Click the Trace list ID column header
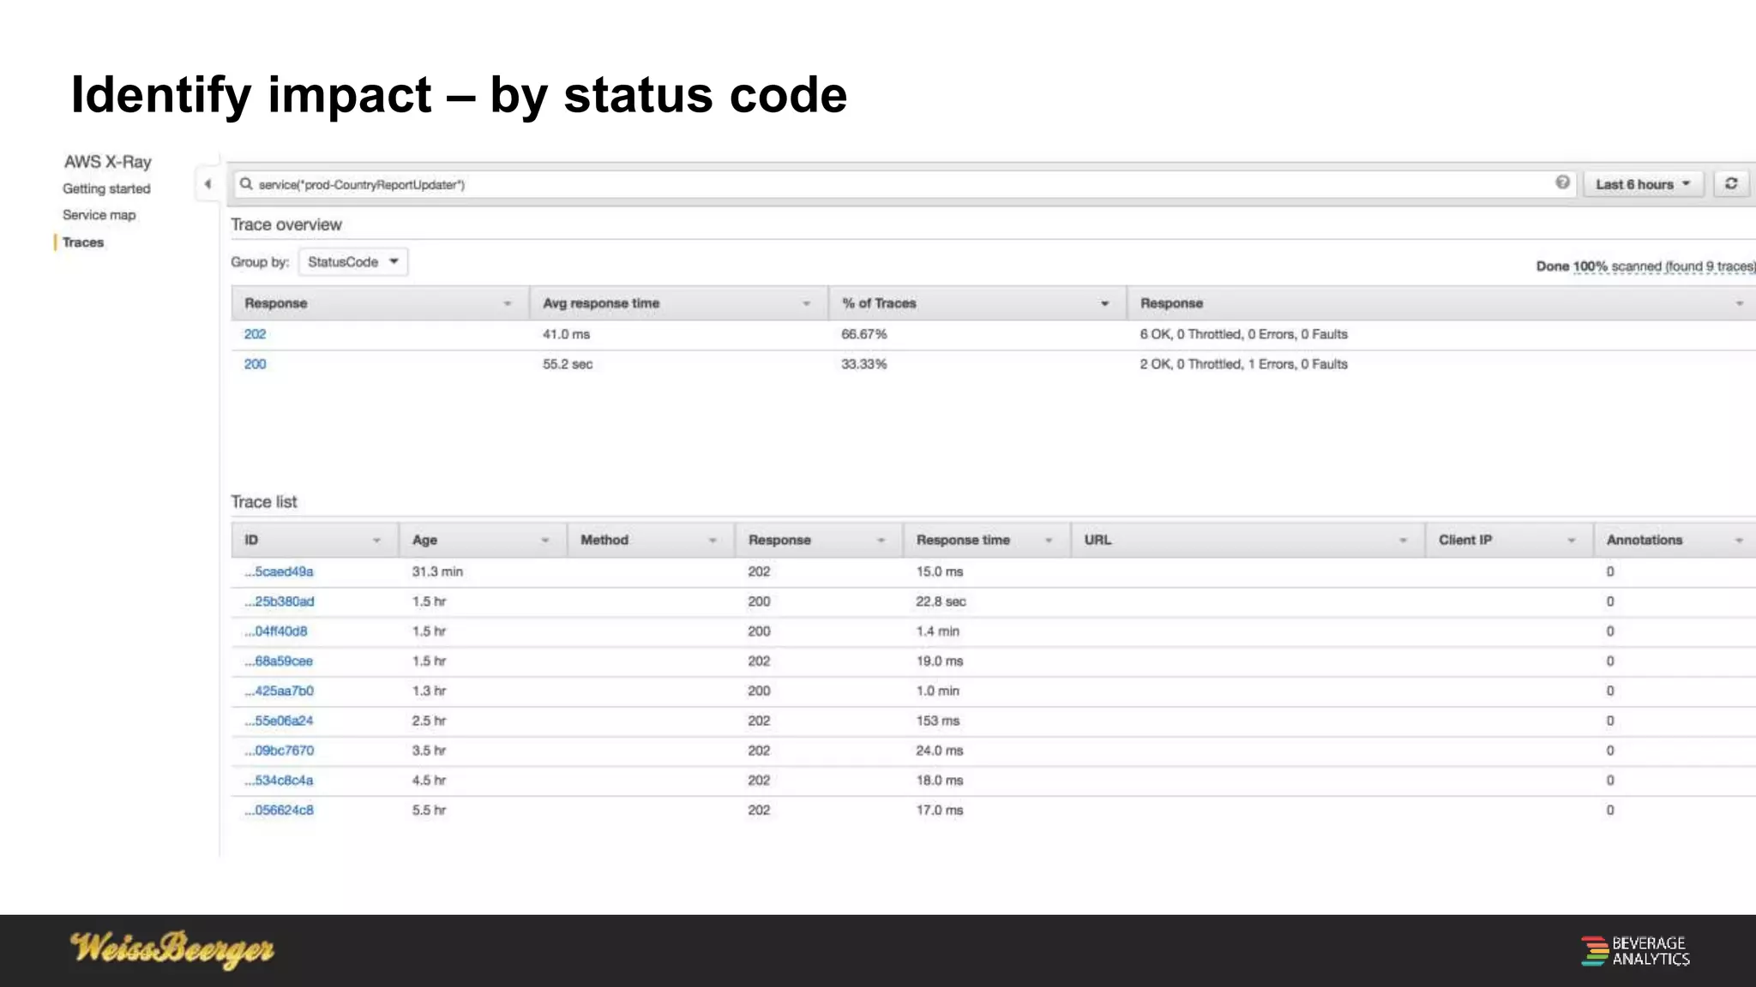This screenshot has height=987, width=1756. pyautogui.click(x=315, y=540)
